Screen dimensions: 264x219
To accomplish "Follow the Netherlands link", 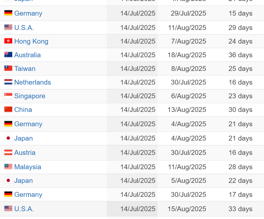I will coord(33,82).
